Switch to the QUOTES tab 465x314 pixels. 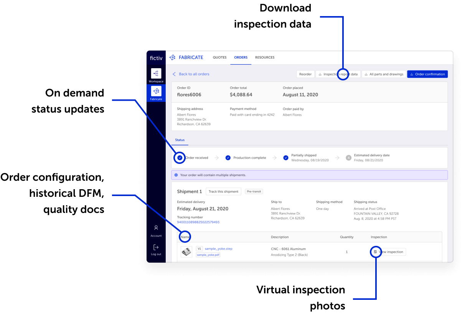tap(219, 57)
